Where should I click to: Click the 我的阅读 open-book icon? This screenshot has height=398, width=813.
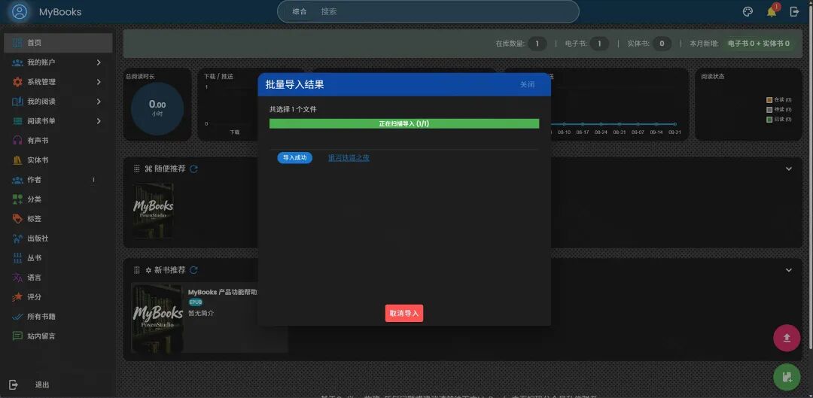(17, 102)
